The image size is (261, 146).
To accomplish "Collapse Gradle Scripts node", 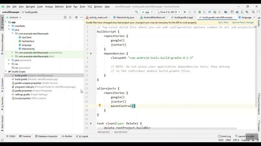I will click(x=6, y=71).
